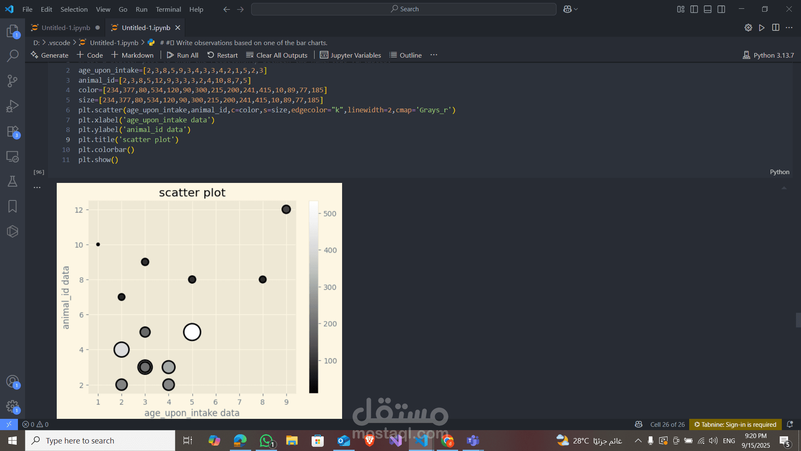Open the Testing flask view
Image resolution: width=801 pixels, height=451 pixels.
[x=13, y=181]
